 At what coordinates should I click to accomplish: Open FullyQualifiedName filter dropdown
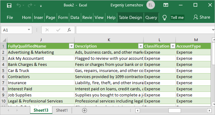click(71, 46)
